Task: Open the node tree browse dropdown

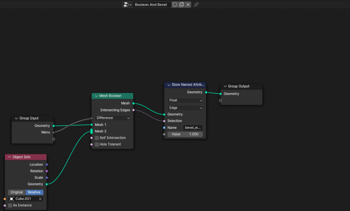Action: 127,5
